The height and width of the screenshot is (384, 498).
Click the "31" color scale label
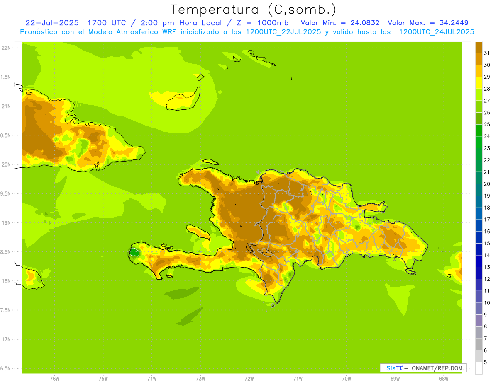coord(487,53)
